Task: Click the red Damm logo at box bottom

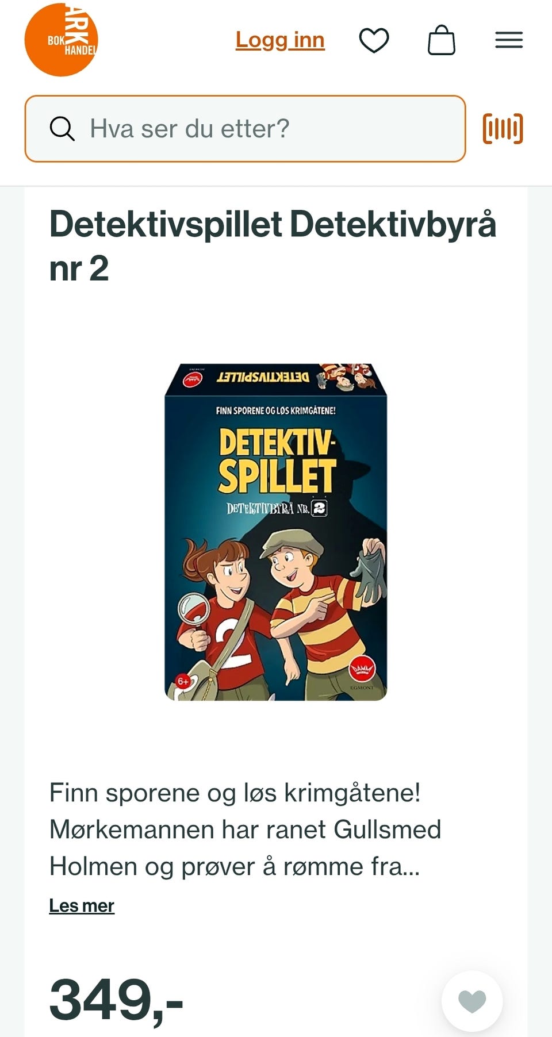Action: pyautogui.click(x=363, y=669)
